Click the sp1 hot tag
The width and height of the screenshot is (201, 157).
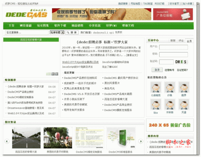pyautogui.click(x=112, y=33)
